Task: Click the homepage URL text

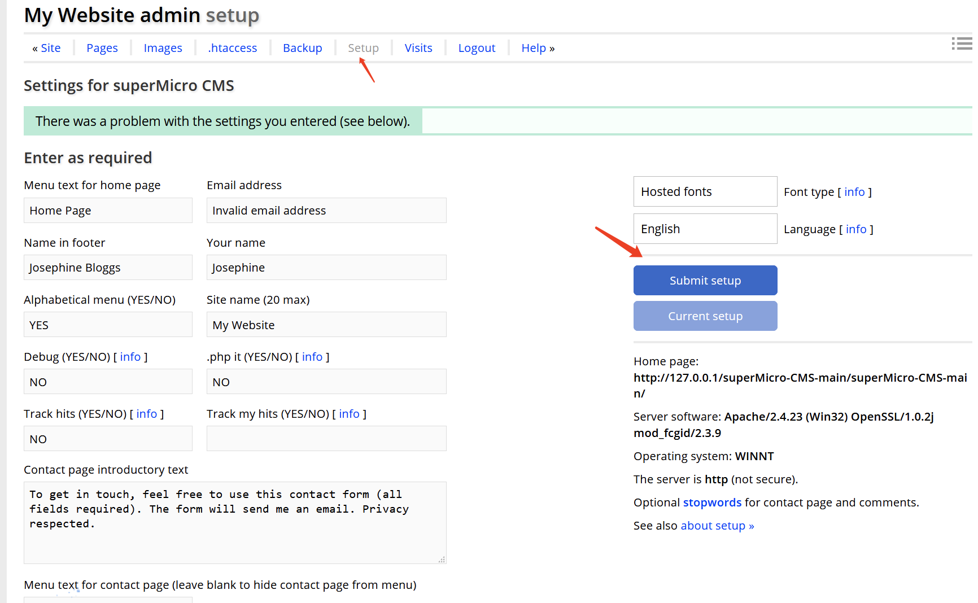Action: [800, 385]
